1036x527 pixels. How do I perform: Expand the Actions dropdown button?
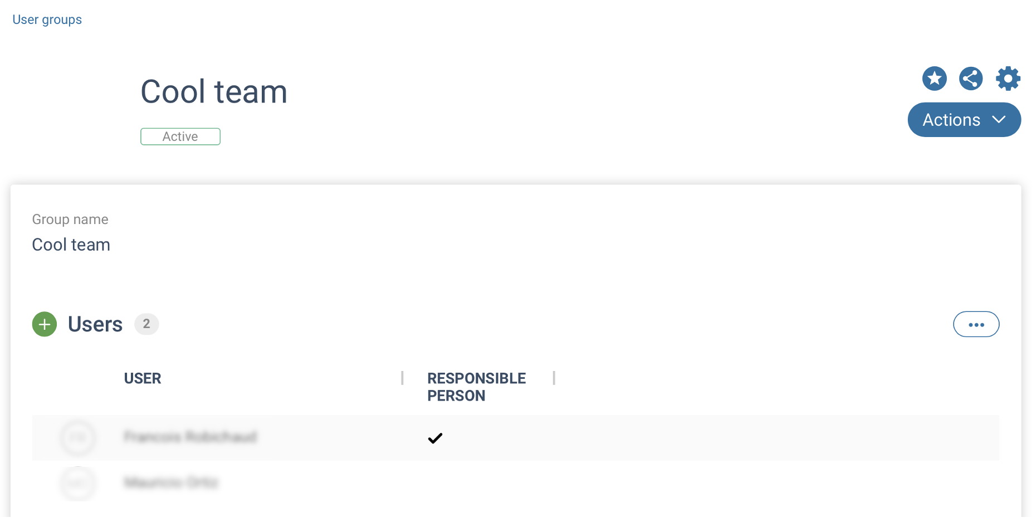(964, 120)
